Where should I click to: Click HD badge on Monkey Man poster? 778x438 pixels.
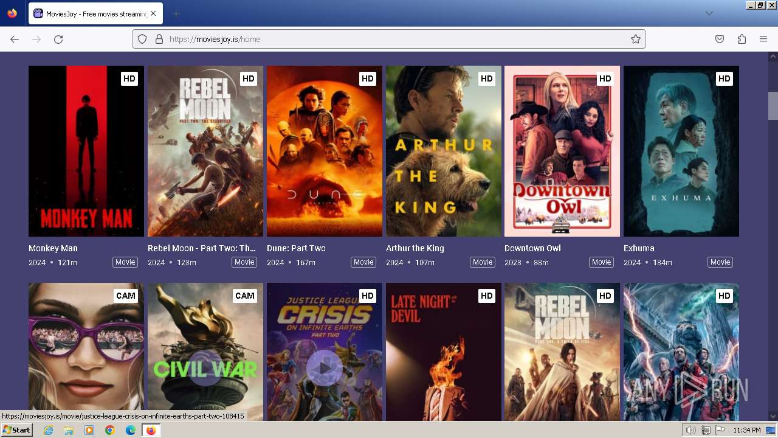click(x=129, y=78)
